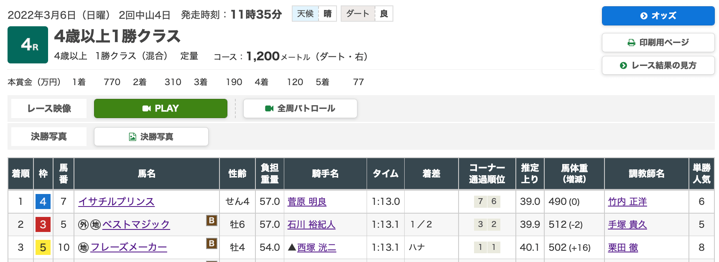Click the red frame 3 badge
Image resolution: width=719 pixels, height=262 pixels.
43,225
